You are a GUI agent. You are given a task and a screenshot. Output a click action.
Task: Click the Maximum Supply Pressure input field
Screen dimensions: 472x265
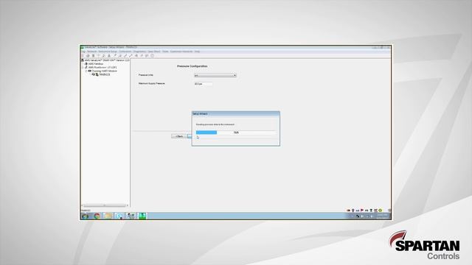click(204, 84)
